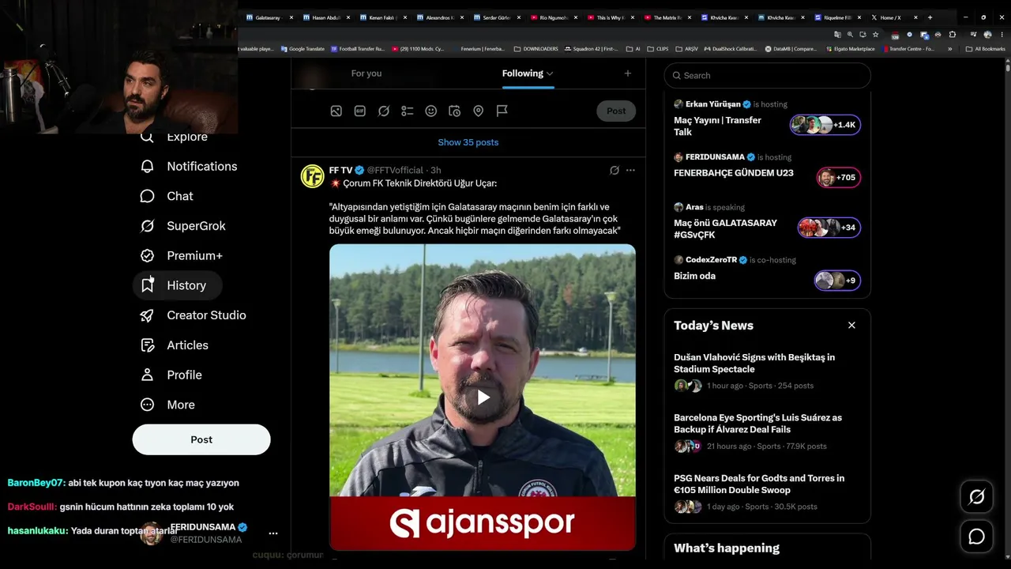Image resolution: width=1011 pixels, height=569 pixels.
Task: Open the emoji picker in the composer
Action: [431, 111]
